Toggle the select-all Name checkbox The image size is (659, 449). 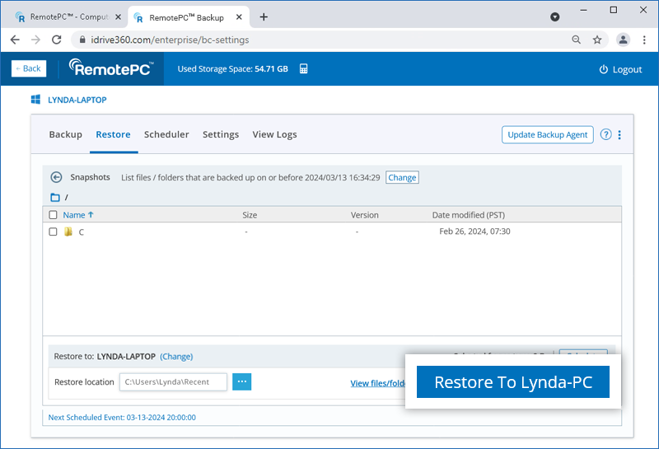coord(54,215)
